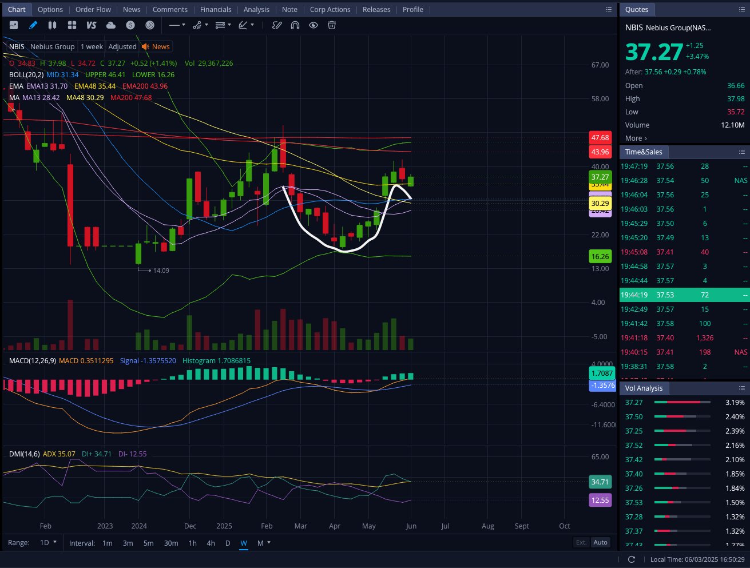750x568 pixels.
Task: Open the Vol Analysis panel menu icon
Action: (742, 388)
